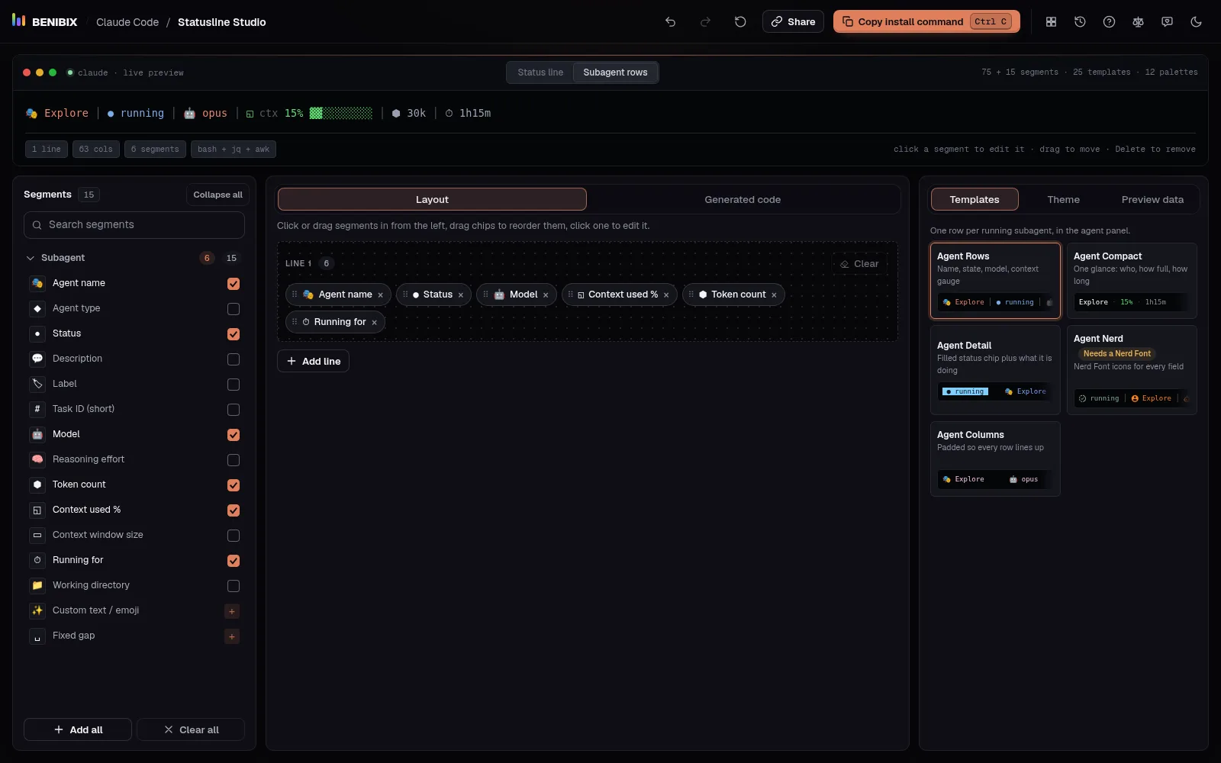
Task: Add a Fixed gap segment
Action: pos(233,636)
